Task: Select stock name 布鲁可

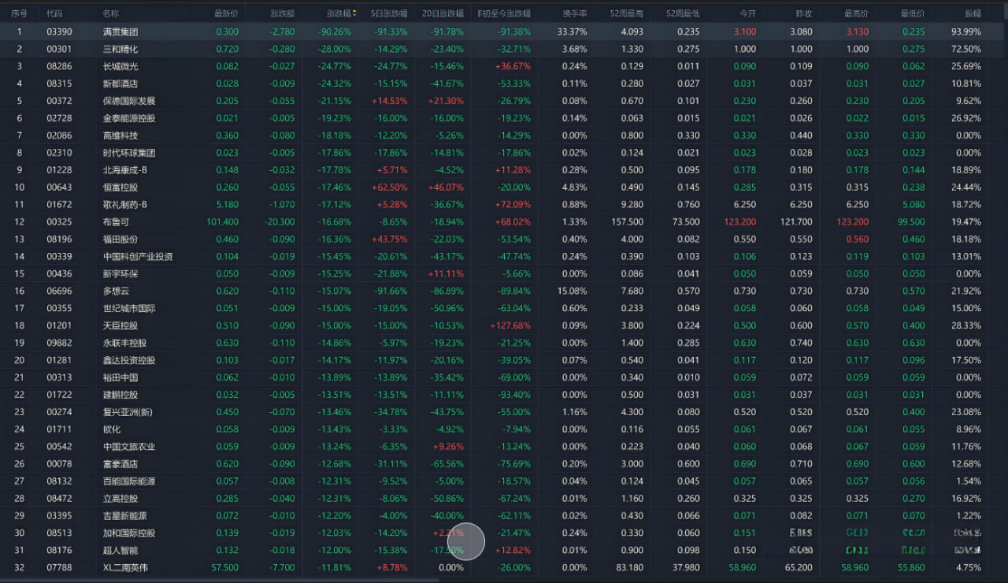Action: (x=116, y=222)
